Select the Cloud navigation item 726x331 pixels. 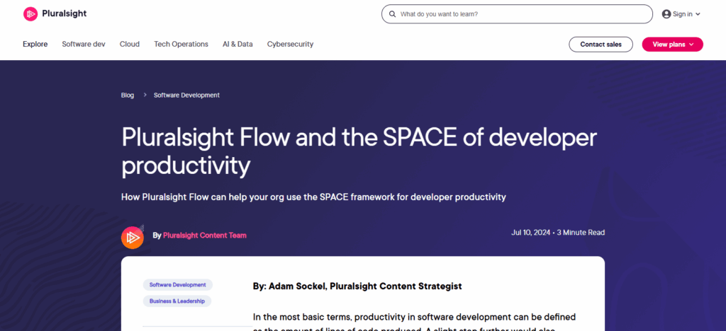pos(130,44)
